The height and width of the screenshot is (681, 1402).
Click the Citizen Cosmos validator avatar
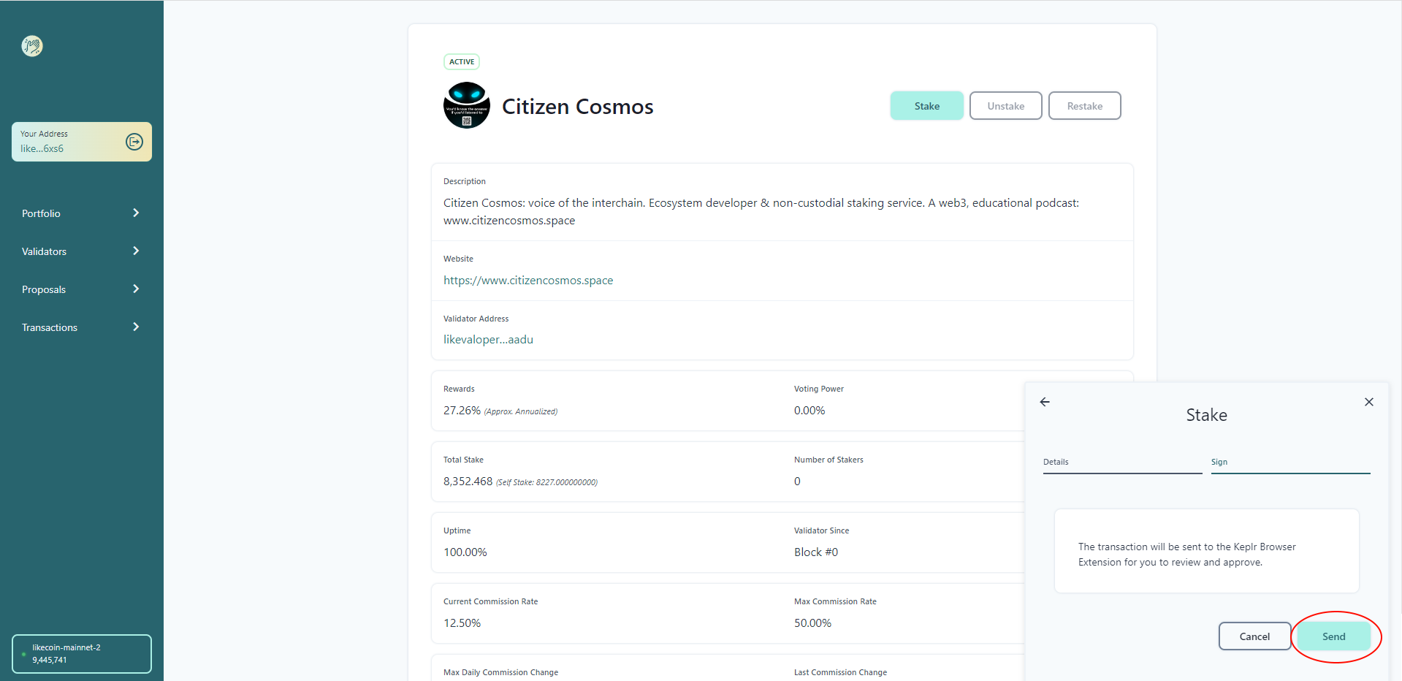[x=467, y=105]
